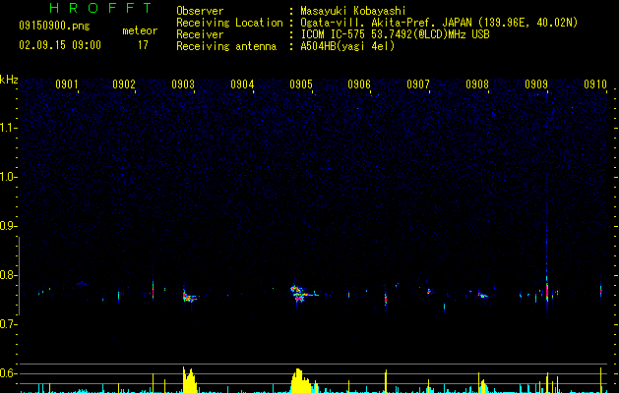Click the Receiving Location label

pos(229,23)
